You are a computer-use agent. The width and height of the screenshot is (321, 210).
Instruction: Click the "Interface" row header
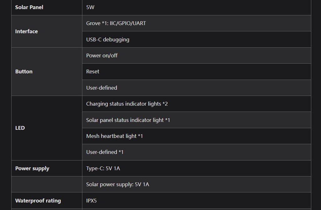pos(26,31)
